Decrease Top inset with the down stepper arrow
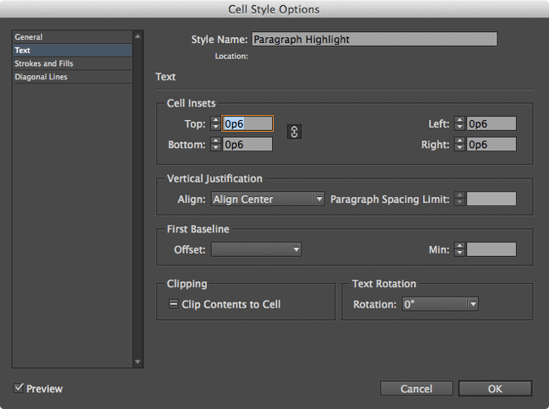Viewport: 549px width, 409px height. pyautogui.click(x=215, y=127)
